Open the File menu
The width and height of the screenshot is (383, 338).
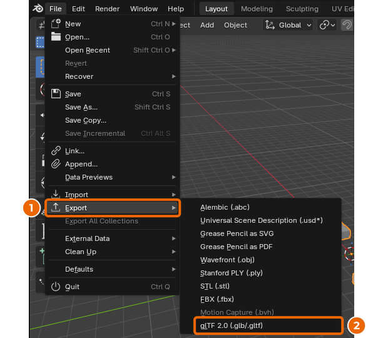(56, 9)
